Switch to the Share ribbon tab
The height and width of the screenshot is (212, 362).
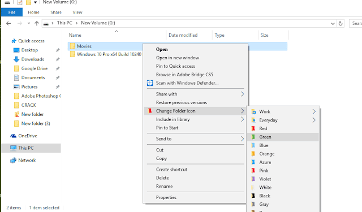[x=56, y=12]
